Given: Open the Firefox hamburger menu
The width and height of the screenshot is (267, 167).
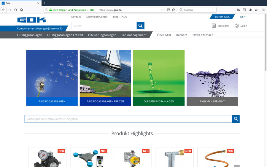Looking at the screenshot, I should coord(263,10).
